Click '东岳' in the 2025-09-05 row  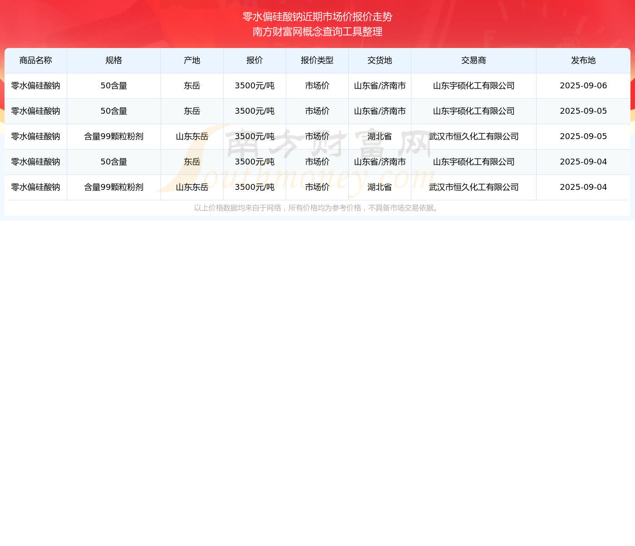point(192,111)
